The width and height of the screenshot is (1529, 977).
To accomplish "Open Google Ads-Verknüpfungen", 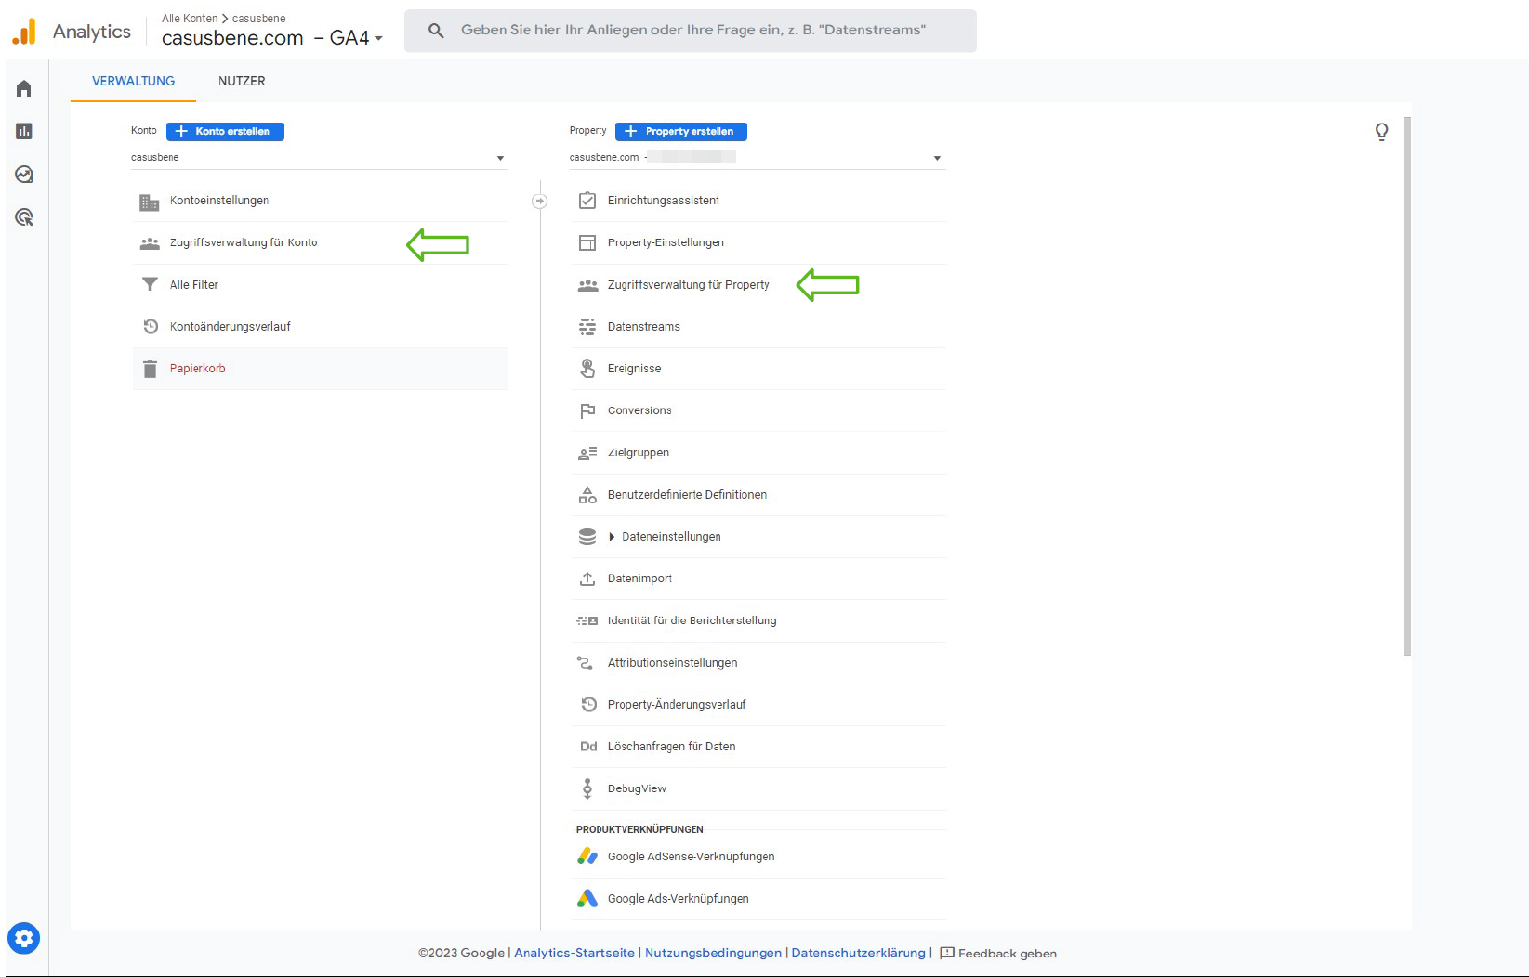I will 678,899.
